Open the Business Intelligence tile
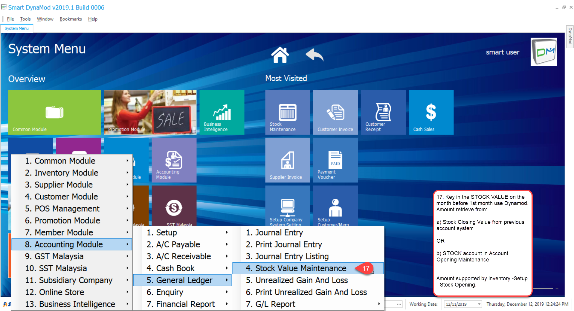Viewport: 574px width, 311px height. [222, 112]
